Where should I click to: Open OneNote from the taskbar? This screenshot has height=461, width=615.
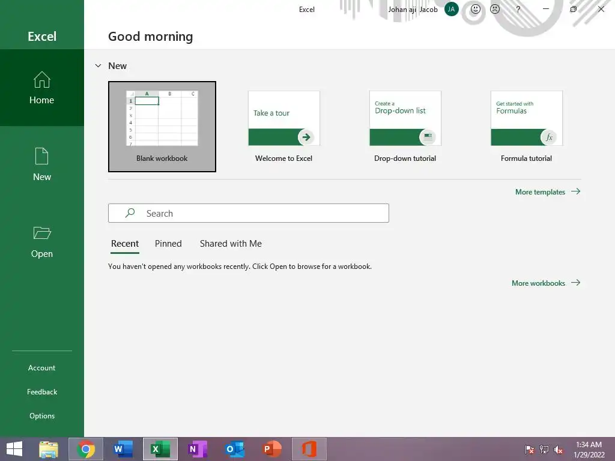[197, 449]
